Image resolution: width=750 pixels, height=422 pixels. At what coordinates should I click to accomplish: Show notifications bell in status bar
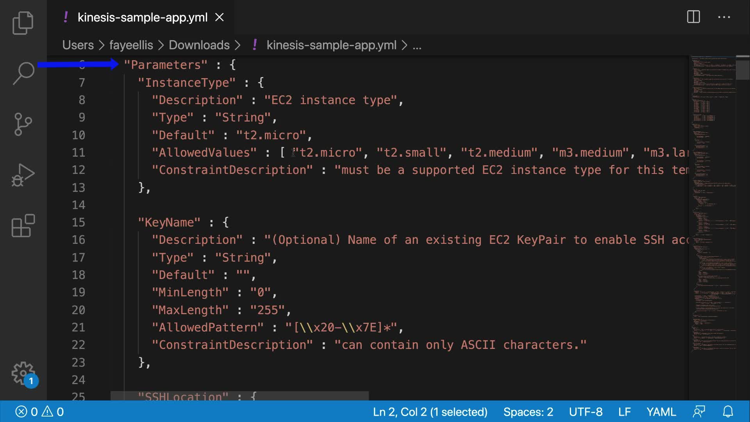(x=728, y=411)
